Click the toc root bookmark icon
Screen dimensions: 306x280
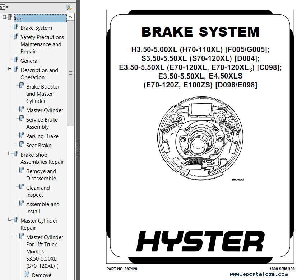[x=10, y=18]
